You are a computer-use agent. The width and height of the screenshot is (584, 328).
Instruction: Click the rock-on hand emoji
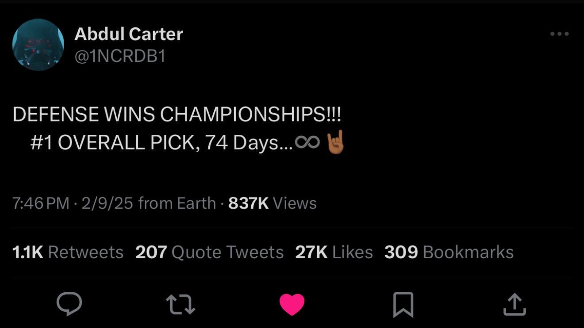point(335,143)
